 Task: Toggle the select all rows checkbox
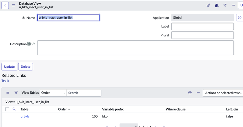(7, 109)
